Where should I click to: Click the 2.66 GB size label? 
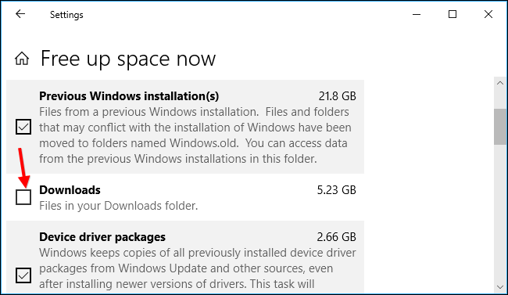coord(336,237)
